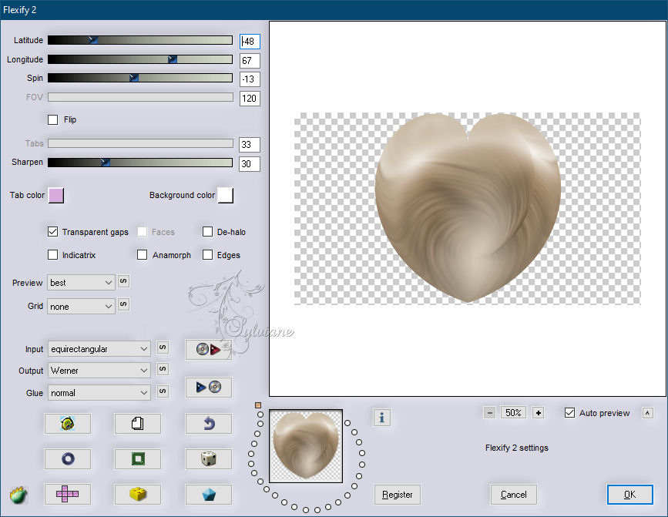Click the FOV value field showing 120
The image size is (668, 517).
tap(250, 99)
